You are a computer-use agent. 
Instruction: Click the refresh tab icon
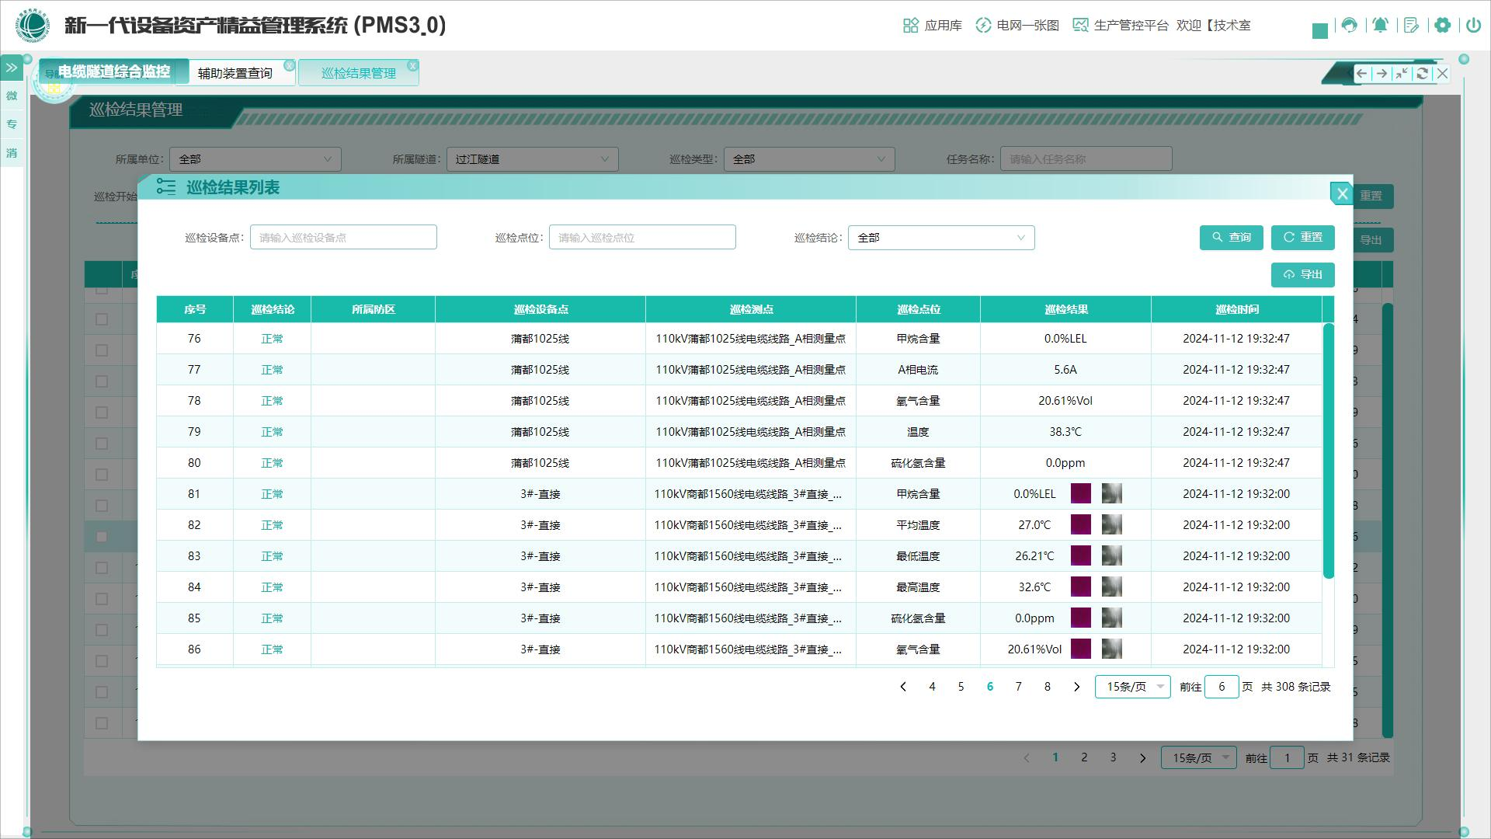[x=1422, y=73]
